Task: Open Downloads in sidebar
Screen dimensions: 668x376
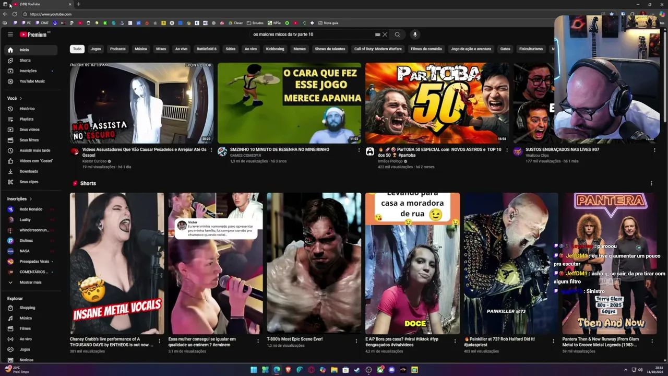Action: 31,171
